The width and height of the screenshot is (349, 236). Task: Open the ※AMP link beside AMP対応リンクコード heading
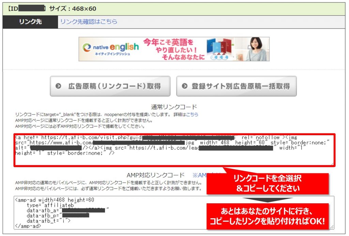tap(201, 175)
